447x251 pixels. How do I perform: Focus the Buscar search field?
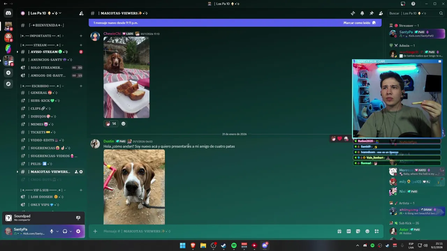pos(416,13)
